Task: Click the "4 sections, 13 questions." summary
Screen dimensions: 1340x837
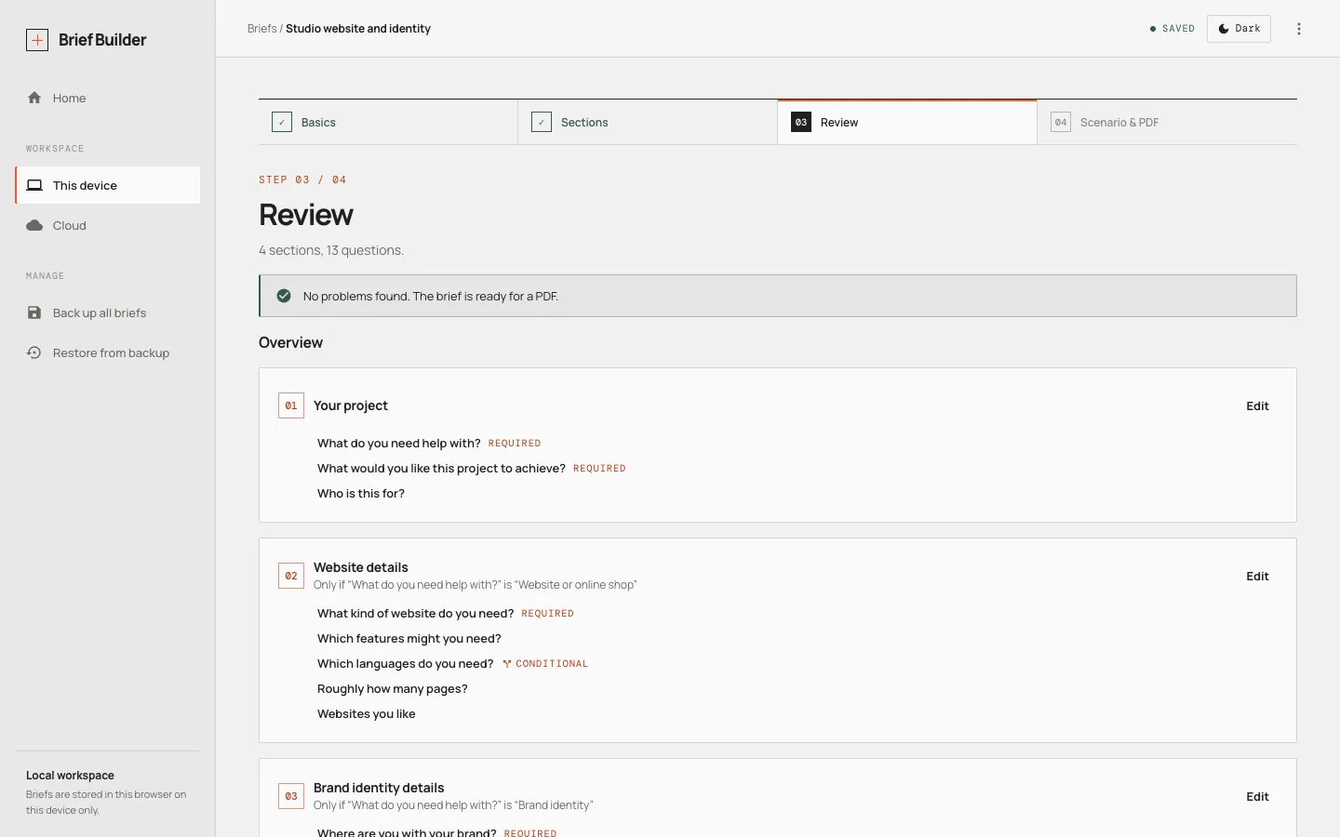Action: 331,250
